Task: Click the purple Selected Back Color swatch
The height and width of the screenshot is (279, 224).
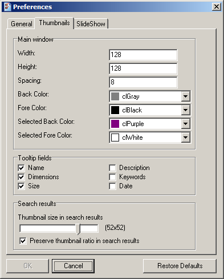Action: point(115,124)
